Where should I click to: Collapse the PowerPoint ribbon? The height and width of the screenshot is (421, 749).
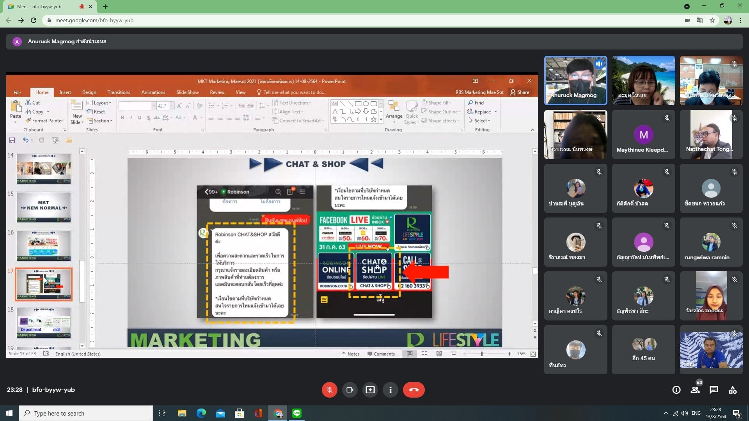(x=532, y=130)
